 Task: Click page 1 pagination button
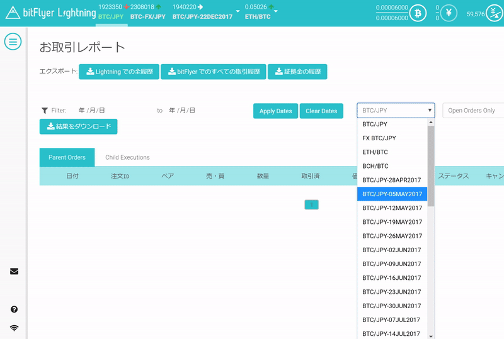click(311, 204)
